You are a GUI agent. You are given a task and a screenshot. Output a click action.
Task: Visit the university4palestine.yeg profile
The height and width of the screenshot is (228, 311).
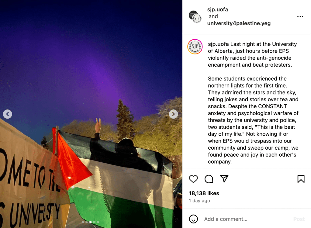click(x=239, y=23)
